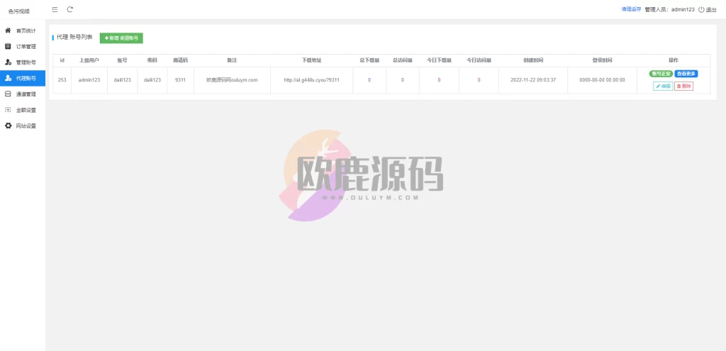Click the 操作 column header
The height and width of the screenshot is (351, 726).
pyautogui.click(x=674, y=61)
